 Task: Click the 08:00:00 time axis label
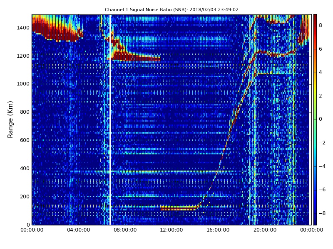tap(125, 230)
